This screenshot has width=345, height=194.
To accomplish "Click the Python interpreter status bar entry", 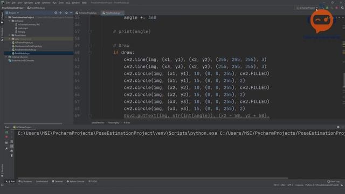I will tap(322, 185).
